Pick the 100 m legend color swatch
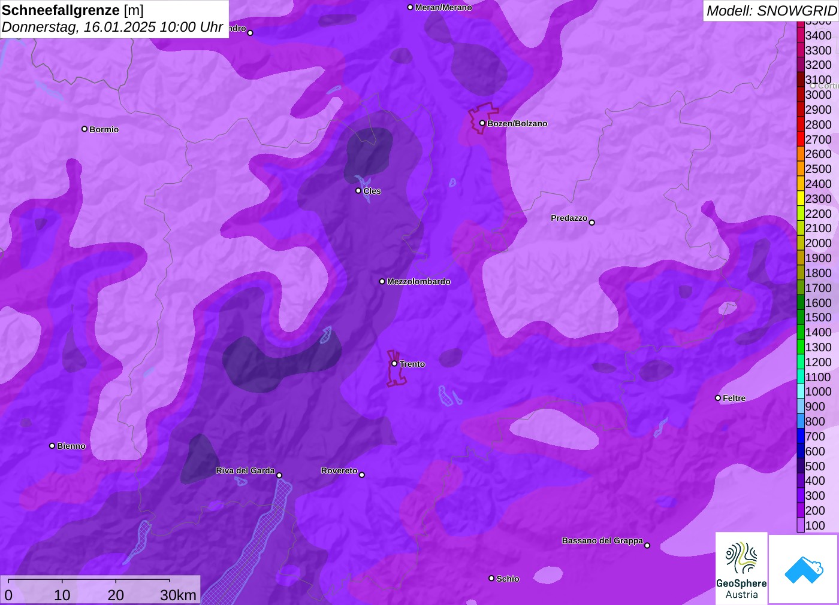839x605 pixels. [801, 525]
